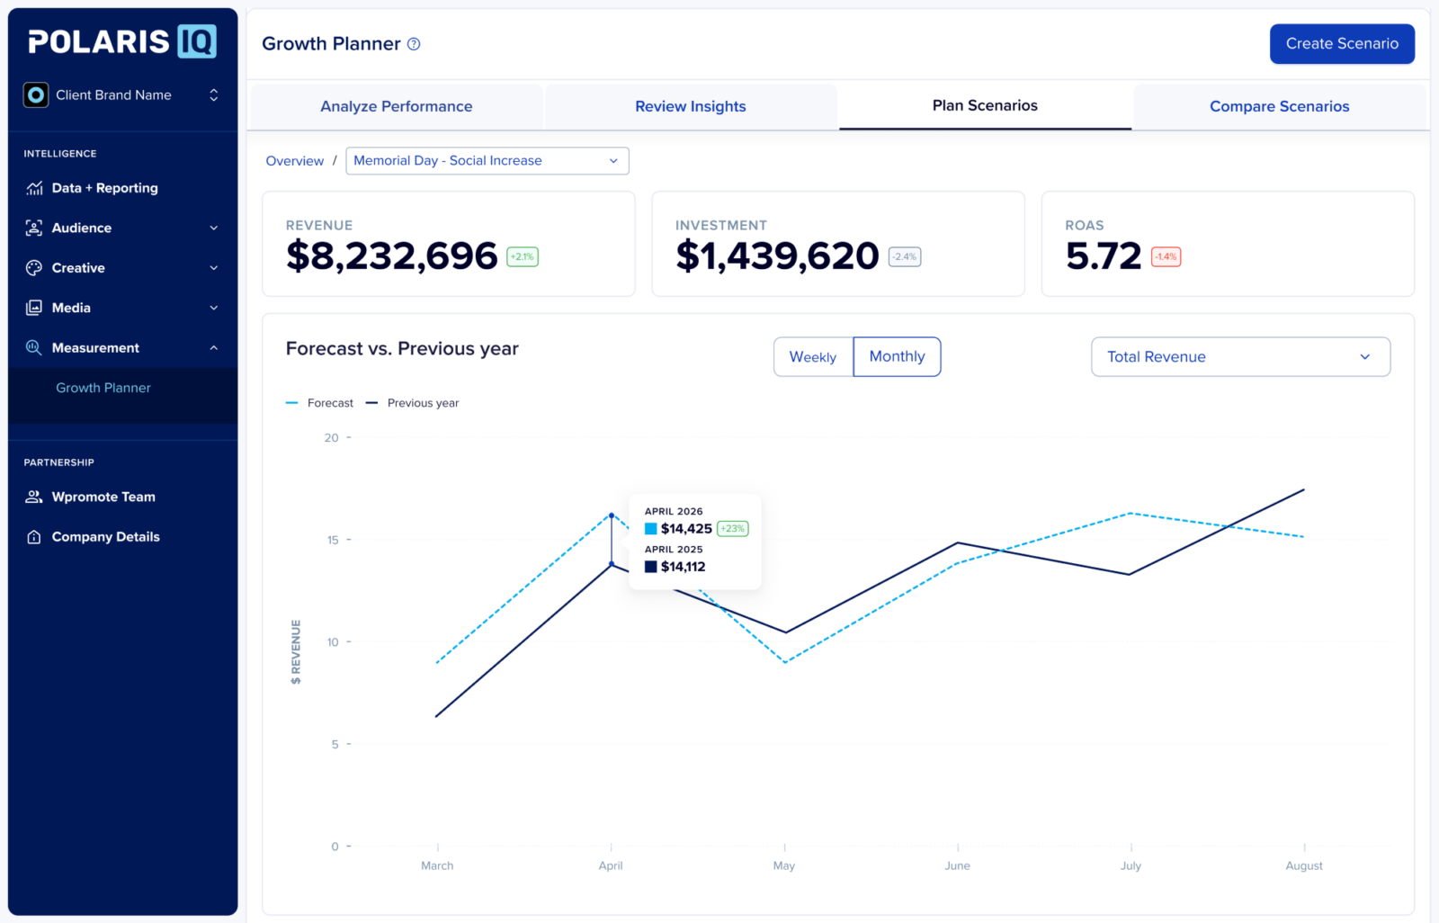This screenshot has height=923, width=1439.
Task: Open the Memorial Day scenario dropdown
Action: (x=487, y=161)
